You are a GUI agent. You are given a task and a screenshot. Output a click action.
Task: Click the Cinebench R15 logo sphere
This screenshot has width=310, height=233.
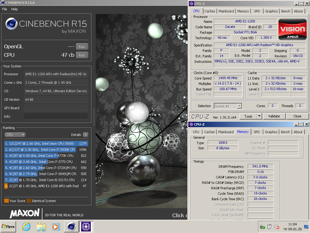point(11,24)
